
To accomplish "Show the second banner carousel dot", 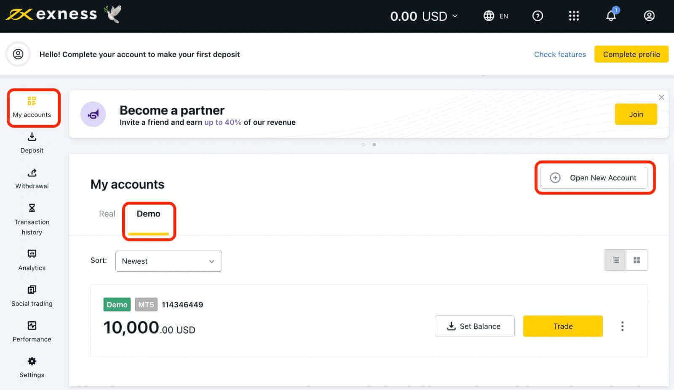I will 374,144.
